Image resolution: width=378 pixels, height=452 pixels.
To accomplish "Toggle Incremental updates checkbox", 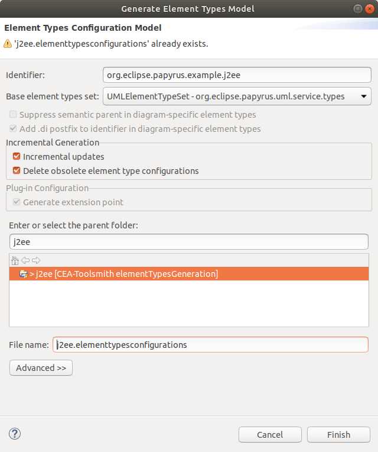I will (x=17, y=157).
